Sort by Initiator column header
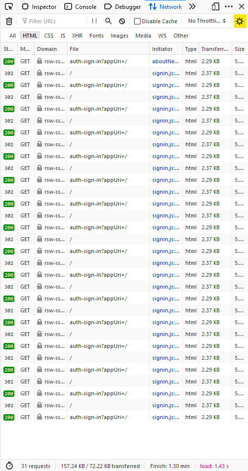The image size is (248, 471). pos(166,49)
